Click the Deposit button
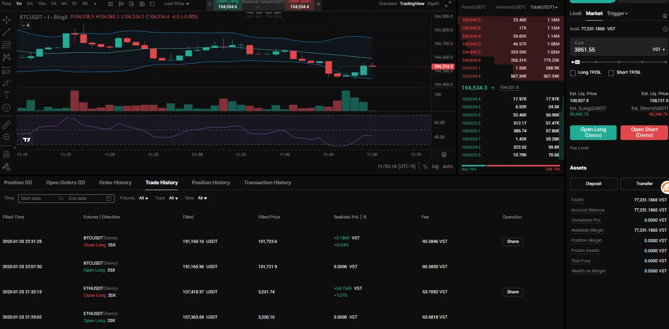 point(594,184)
